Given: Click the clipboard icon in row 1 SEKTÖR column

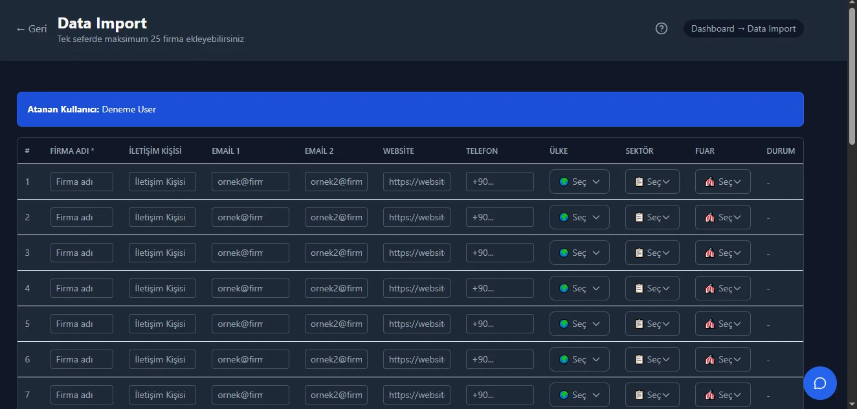Looking at the screenshot, I should coord(637,182).
